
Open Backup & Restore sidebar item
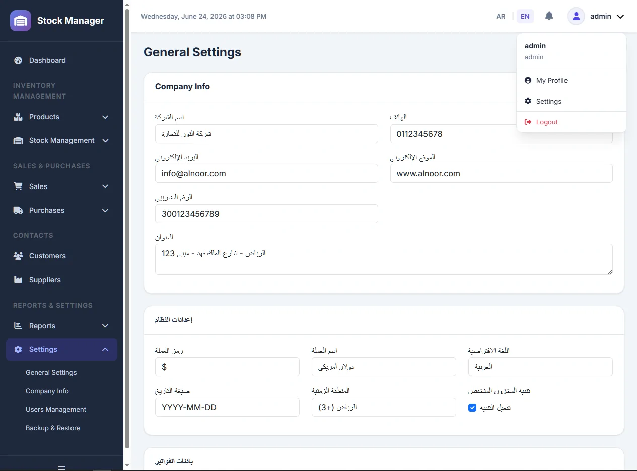pyautogui.click(x=53, y=428)
